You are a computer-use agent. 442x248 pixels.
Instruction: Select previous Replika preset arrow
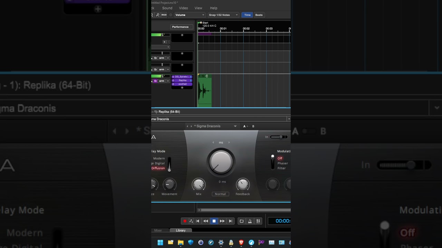point(188,126)
